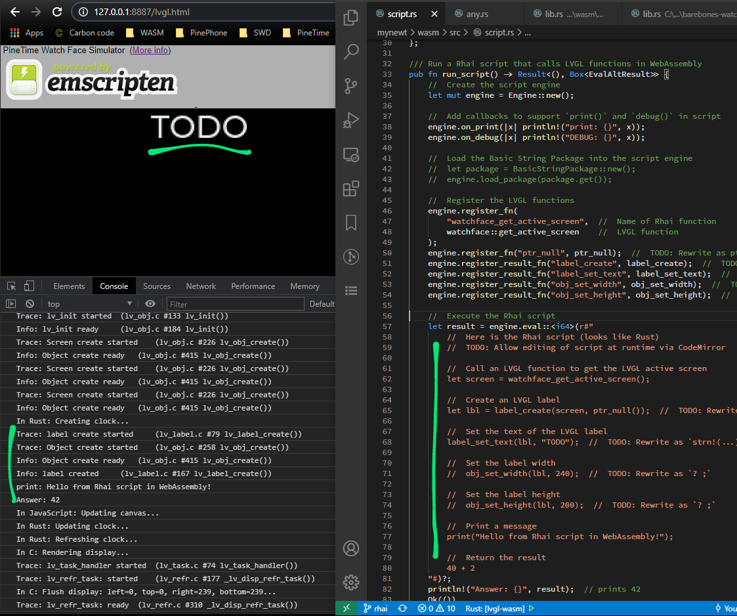The height and width of the screenshot is (616, 737).
Task: Switch to the Network tab in DevTools
Action: pos(201,286)
